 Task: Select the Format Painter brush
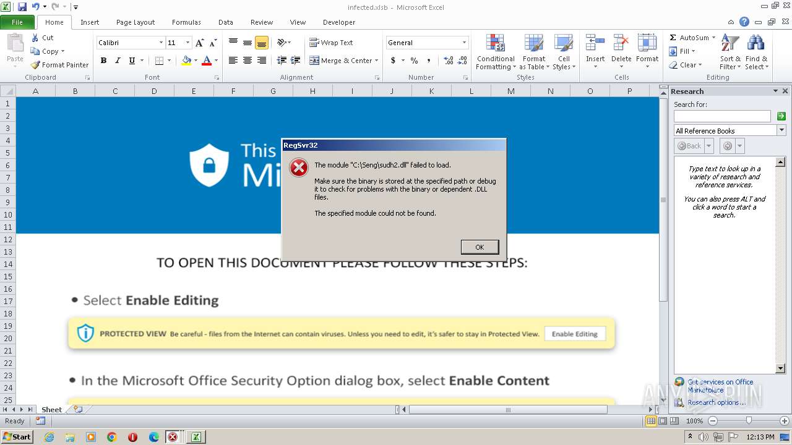[x=35, y=65]
